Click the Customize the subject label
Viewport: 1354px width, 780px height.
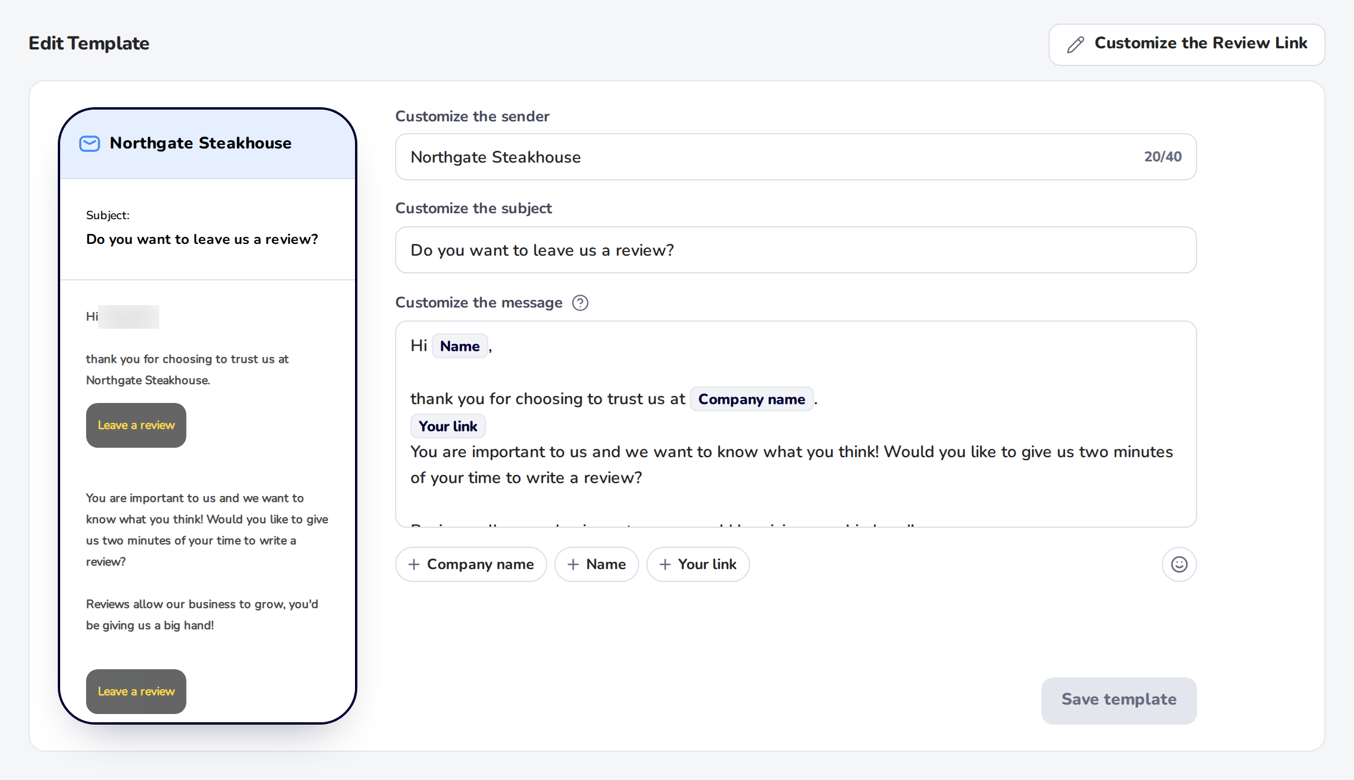point(474,209)
